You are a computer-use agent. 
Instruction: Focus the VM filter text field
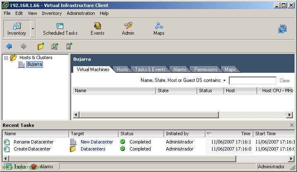[252, 81]
